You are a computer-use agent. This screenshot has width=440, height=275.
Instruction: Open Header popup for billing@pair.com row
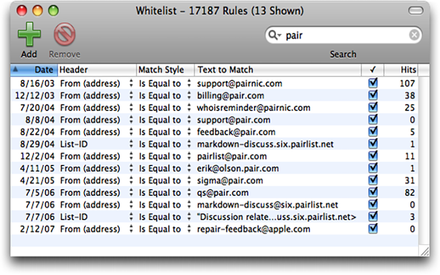pos(131,95)
